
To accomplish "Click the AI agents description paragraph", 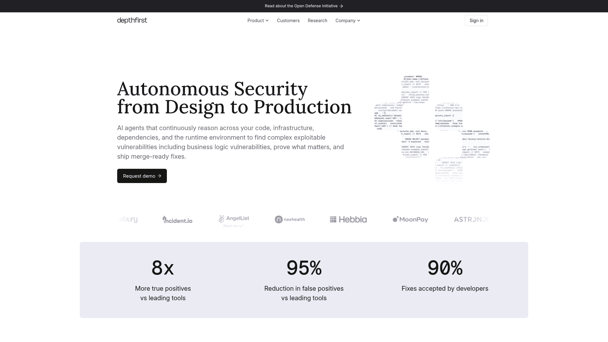I will [x=231, y=142].
